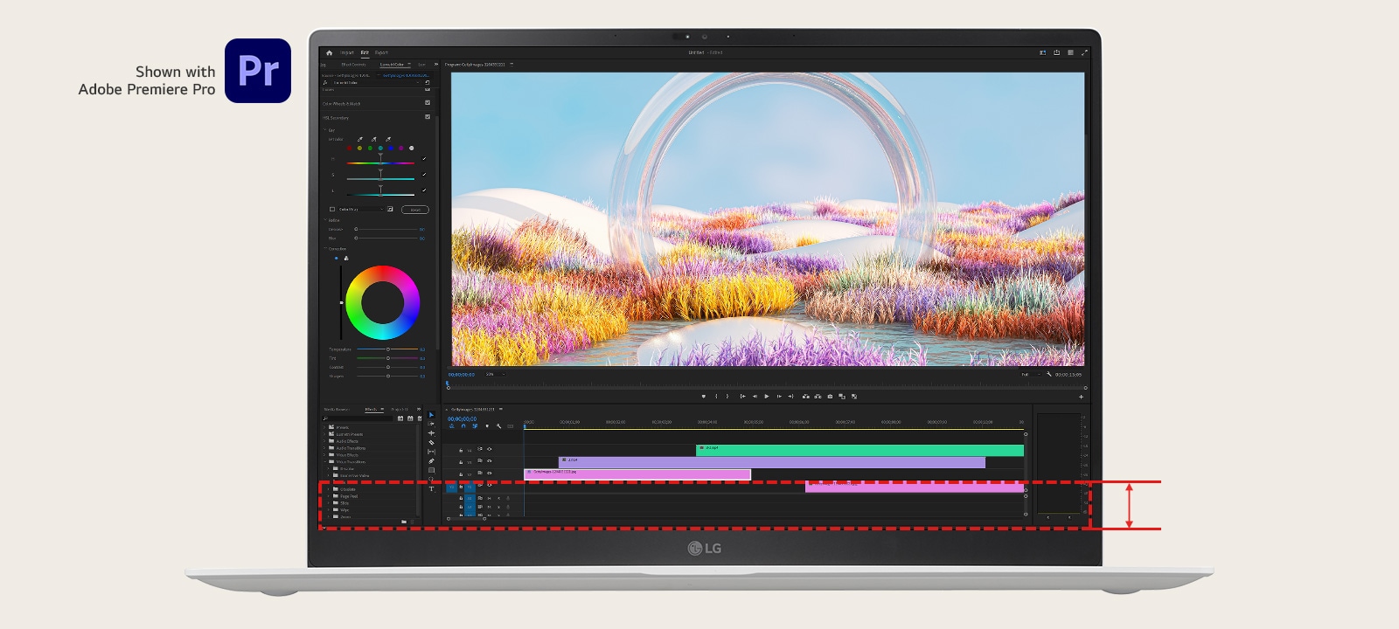
Task: Click the Snap in Timeline magnet icon
Action: [x=463, y=426]
